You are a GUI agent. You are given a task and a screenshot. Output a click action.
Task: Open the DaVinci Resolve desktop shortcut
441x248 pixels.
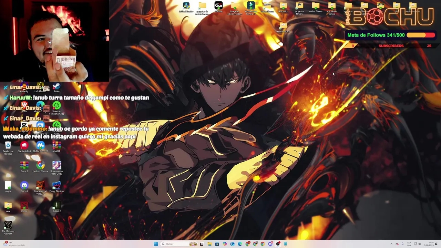point(186,7)
